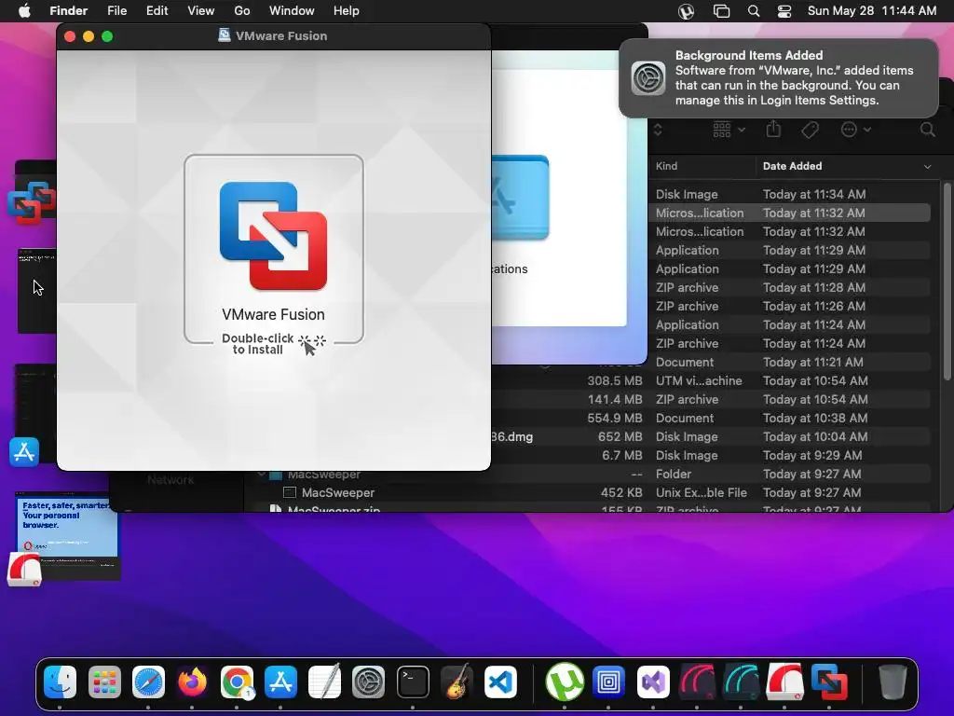Select the 6.7 MB Disk Image row
The width and height of the screenshot is (954, 716).
pos(711,455)
